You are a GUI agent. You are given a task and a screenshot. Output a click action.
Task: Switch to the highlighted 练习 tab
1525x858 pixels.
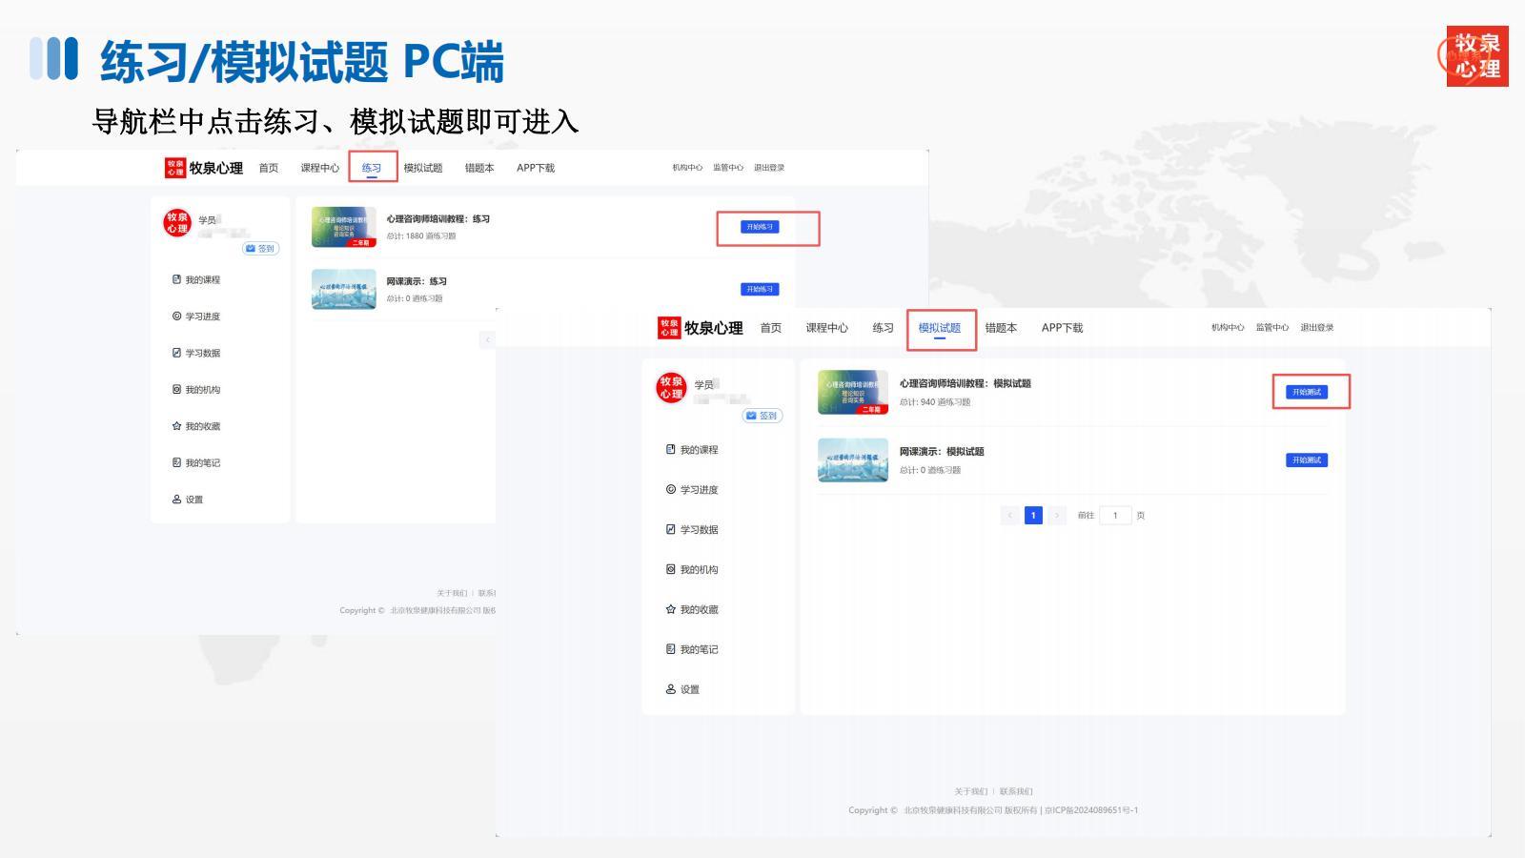372,168
